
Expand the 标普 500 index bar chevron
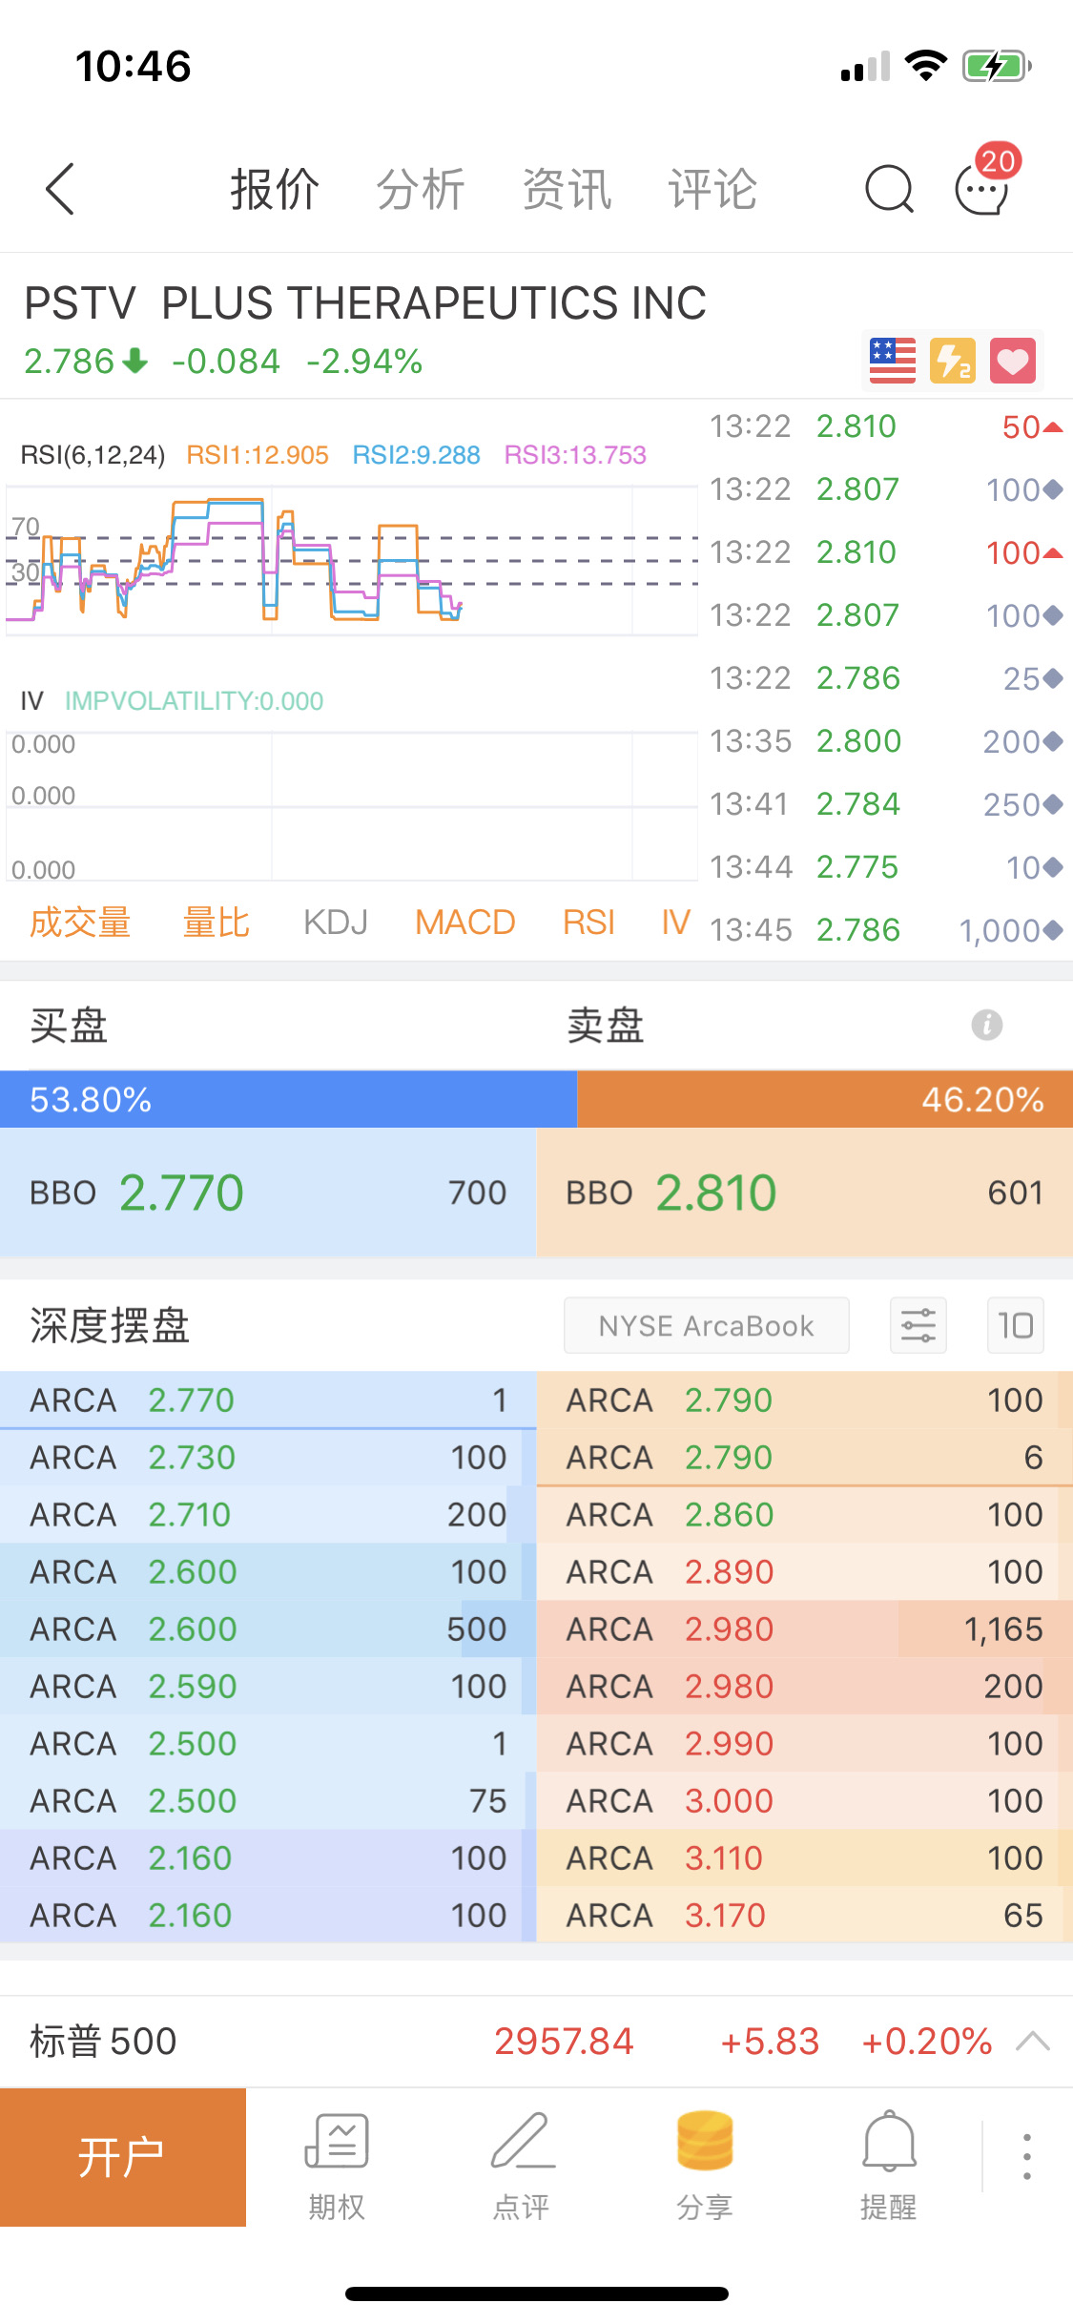click(1033, 2042)
